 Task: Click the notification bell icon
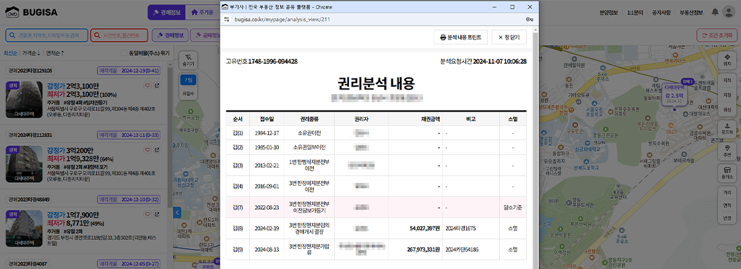(711, 12)
